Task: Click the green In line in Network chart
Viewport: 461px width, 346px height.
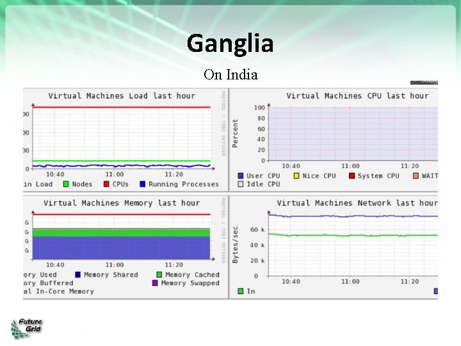Action: (353, 235)
